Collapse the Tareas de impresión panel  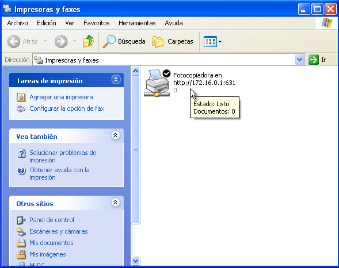[x=116, y=80]
